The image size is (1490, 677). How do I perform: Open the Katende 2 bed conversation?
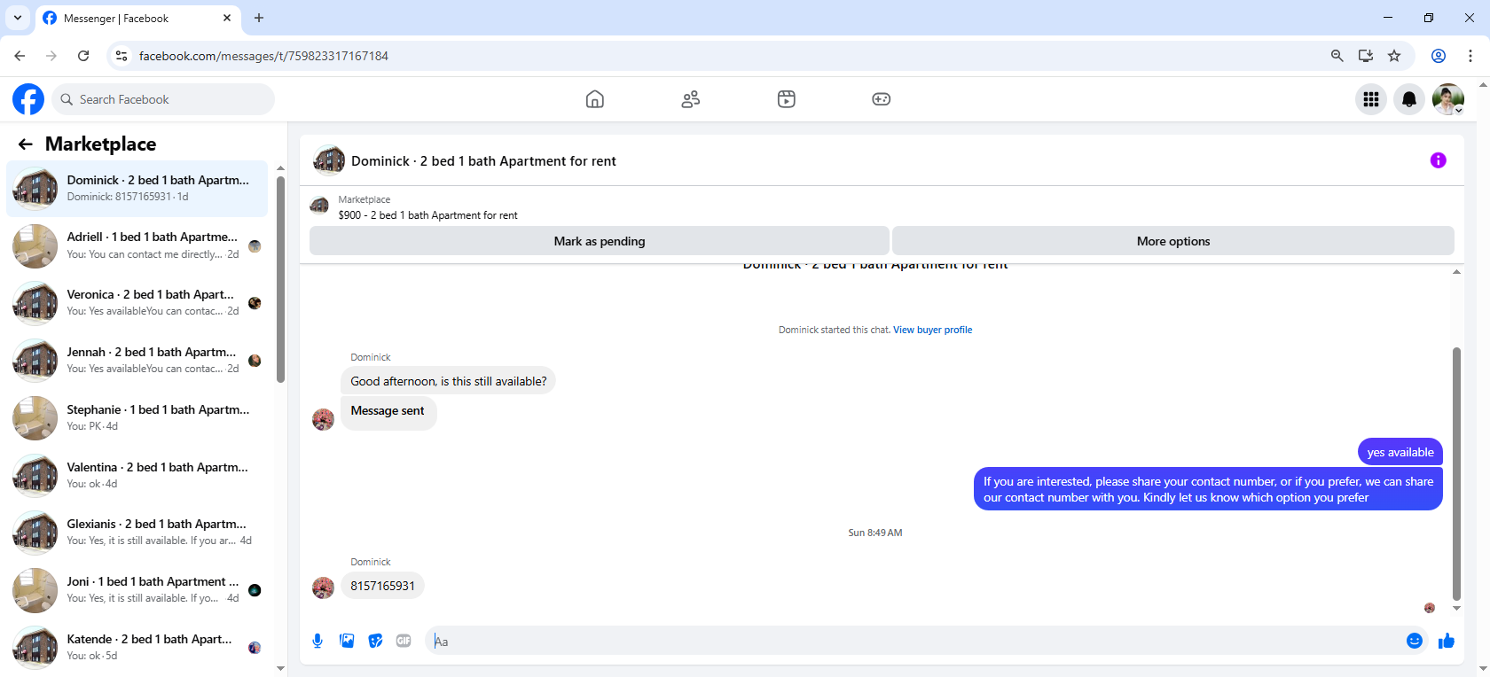point(137,648)
